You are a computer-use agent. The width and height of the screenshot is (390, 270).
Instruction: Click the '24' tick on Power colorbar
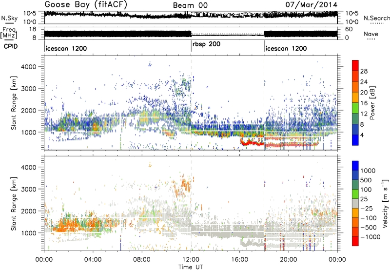tap(364, 82)
